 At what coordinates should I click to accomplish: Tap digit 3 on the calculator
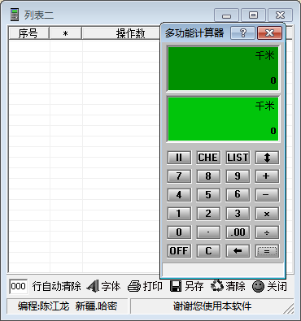[238, 214]
